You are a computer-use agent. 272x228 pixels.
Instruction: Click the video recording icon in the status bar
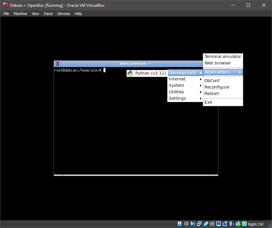(x=225, y=224)
